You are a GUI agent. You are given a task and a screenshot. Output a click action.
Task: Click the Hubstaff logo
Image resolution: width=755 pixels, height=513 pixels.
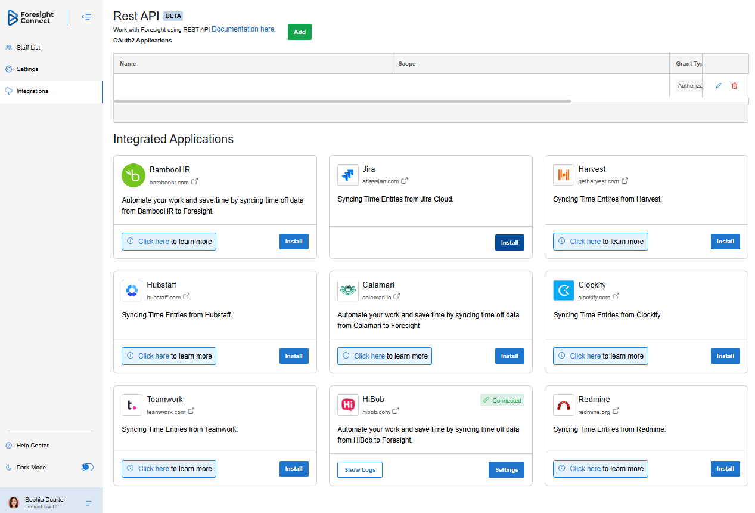tap(132, 291)
